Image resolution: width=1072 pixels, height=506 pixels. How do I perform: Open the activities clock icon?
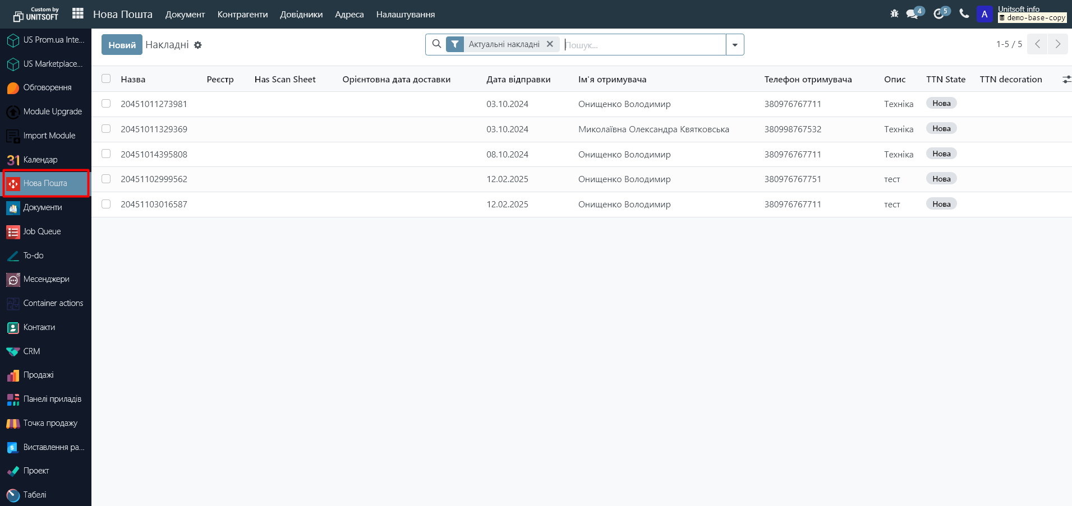(939, 13)
